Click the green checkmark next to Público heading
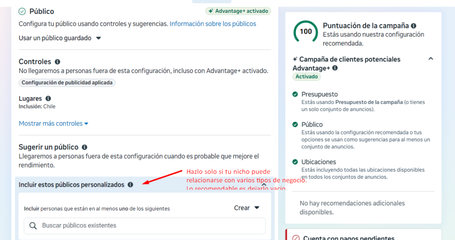 22,11
